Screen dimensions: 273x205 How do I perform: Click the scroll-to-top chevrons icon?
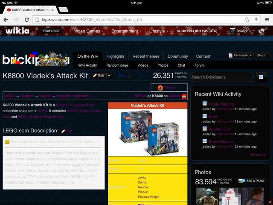[270, 202]
